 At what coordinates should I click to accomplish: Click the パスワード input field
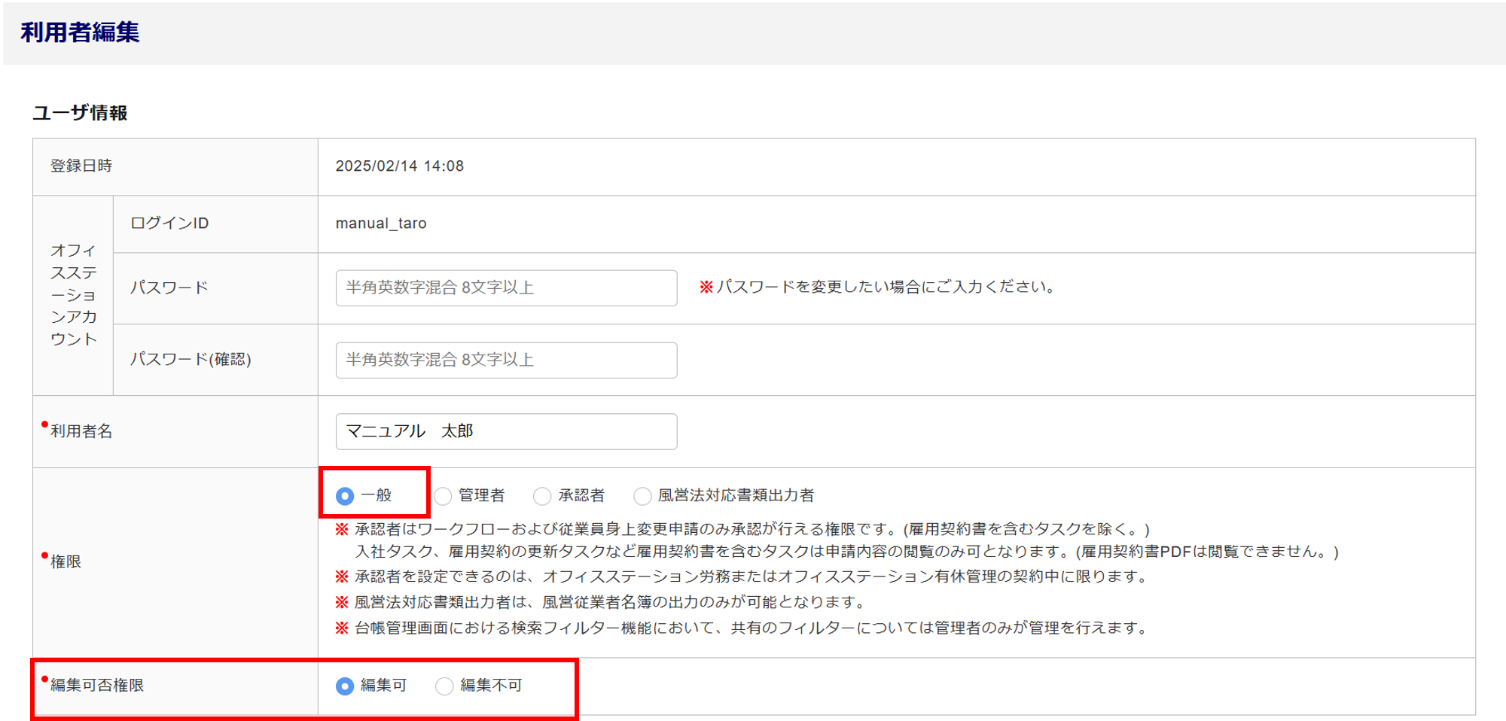(506, 287)
